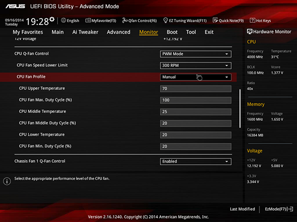Go to the Exit tab

[209, 32]
